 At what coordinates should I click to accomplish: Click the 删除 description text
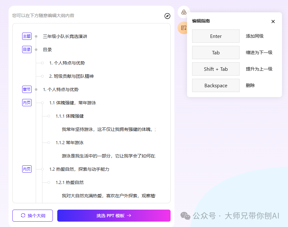coord(250,85)
